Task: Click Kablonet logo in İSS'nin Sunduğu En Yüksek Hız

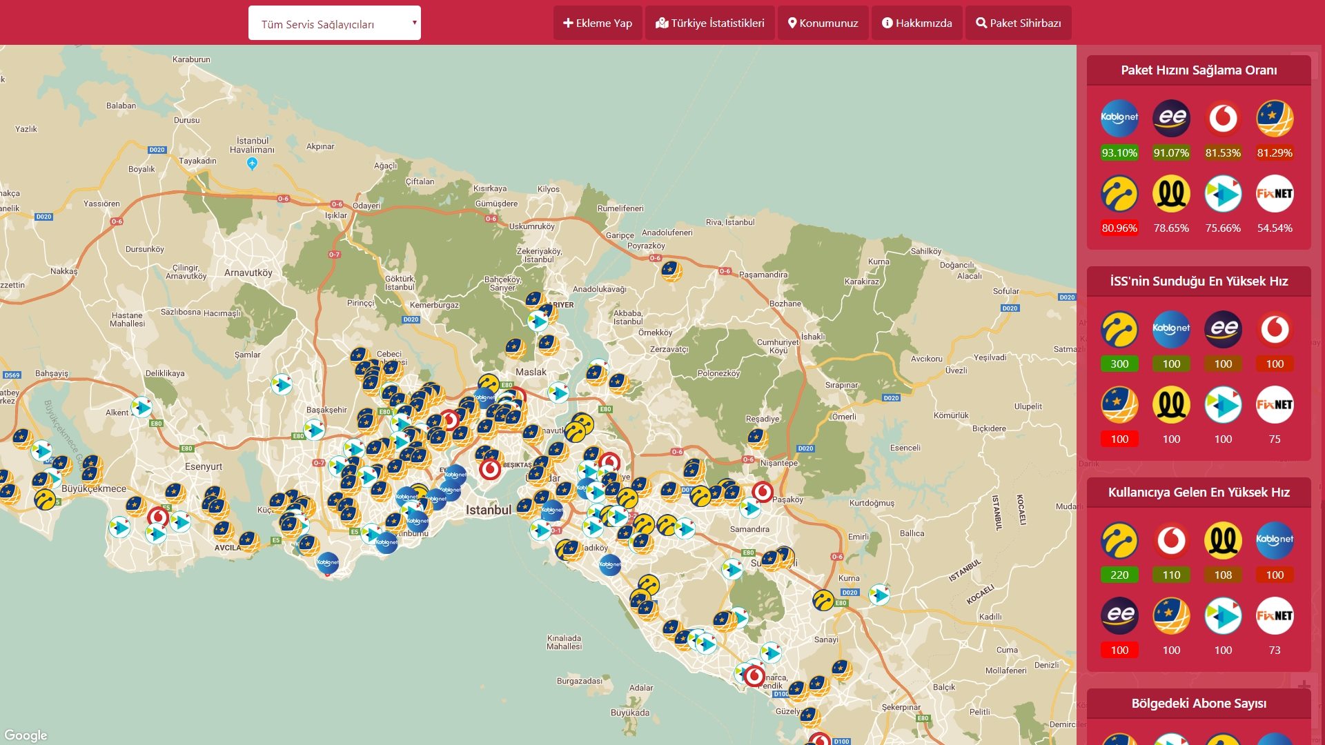Action: coord(1171,329)
